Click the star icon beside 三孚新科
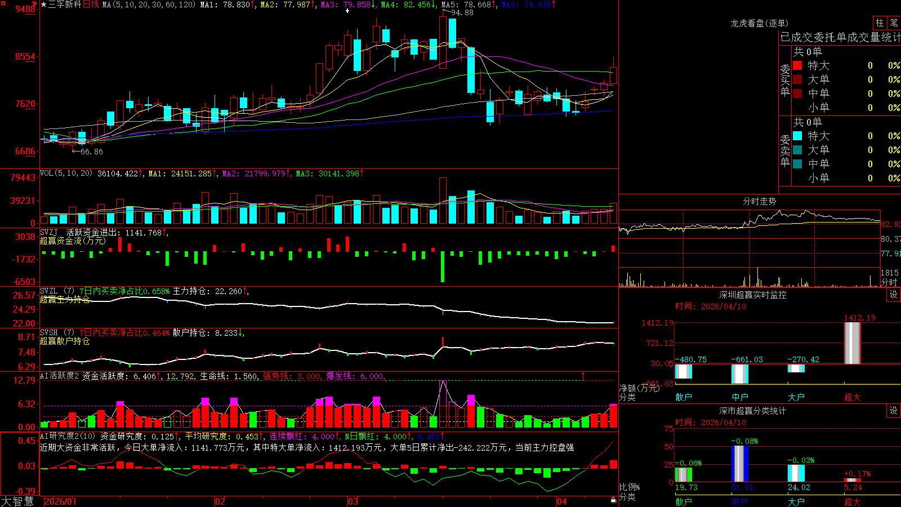901x507 pixels. (43, 5)
